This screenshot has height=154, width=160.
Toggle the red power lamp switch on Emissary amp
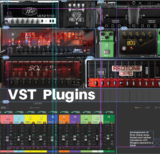85,51
